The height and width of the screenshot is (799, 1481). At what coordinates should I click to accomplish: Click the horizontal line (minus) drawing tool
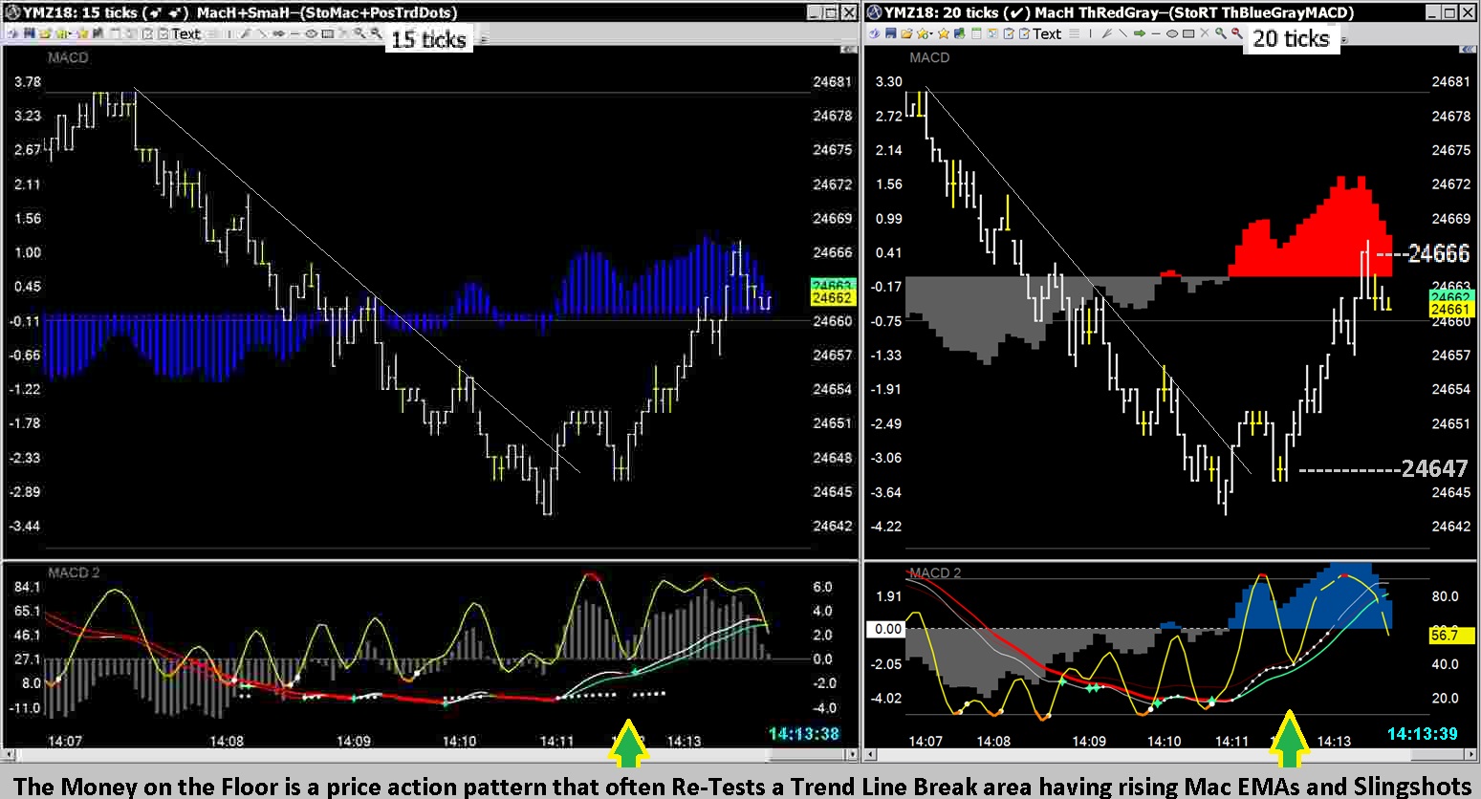tap(1157, 36)
